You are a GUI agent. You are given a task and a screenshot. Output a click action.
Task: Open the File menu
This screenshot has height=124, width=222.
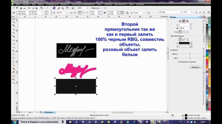click(x=18, y=4)
